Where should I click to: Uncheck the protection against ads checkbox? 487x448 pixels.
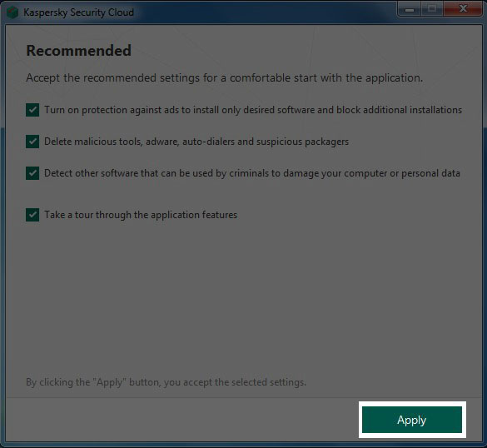[x=32, y=110]
